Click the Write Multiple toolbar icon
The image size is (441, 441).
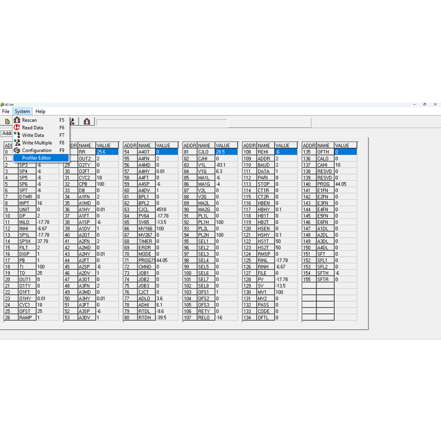[x=71, y=121]
